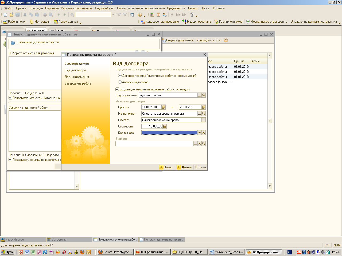Screen dimensions: 342x256
Task: Open the Расчеты с персоналом menu
Action: pos(76,8)
